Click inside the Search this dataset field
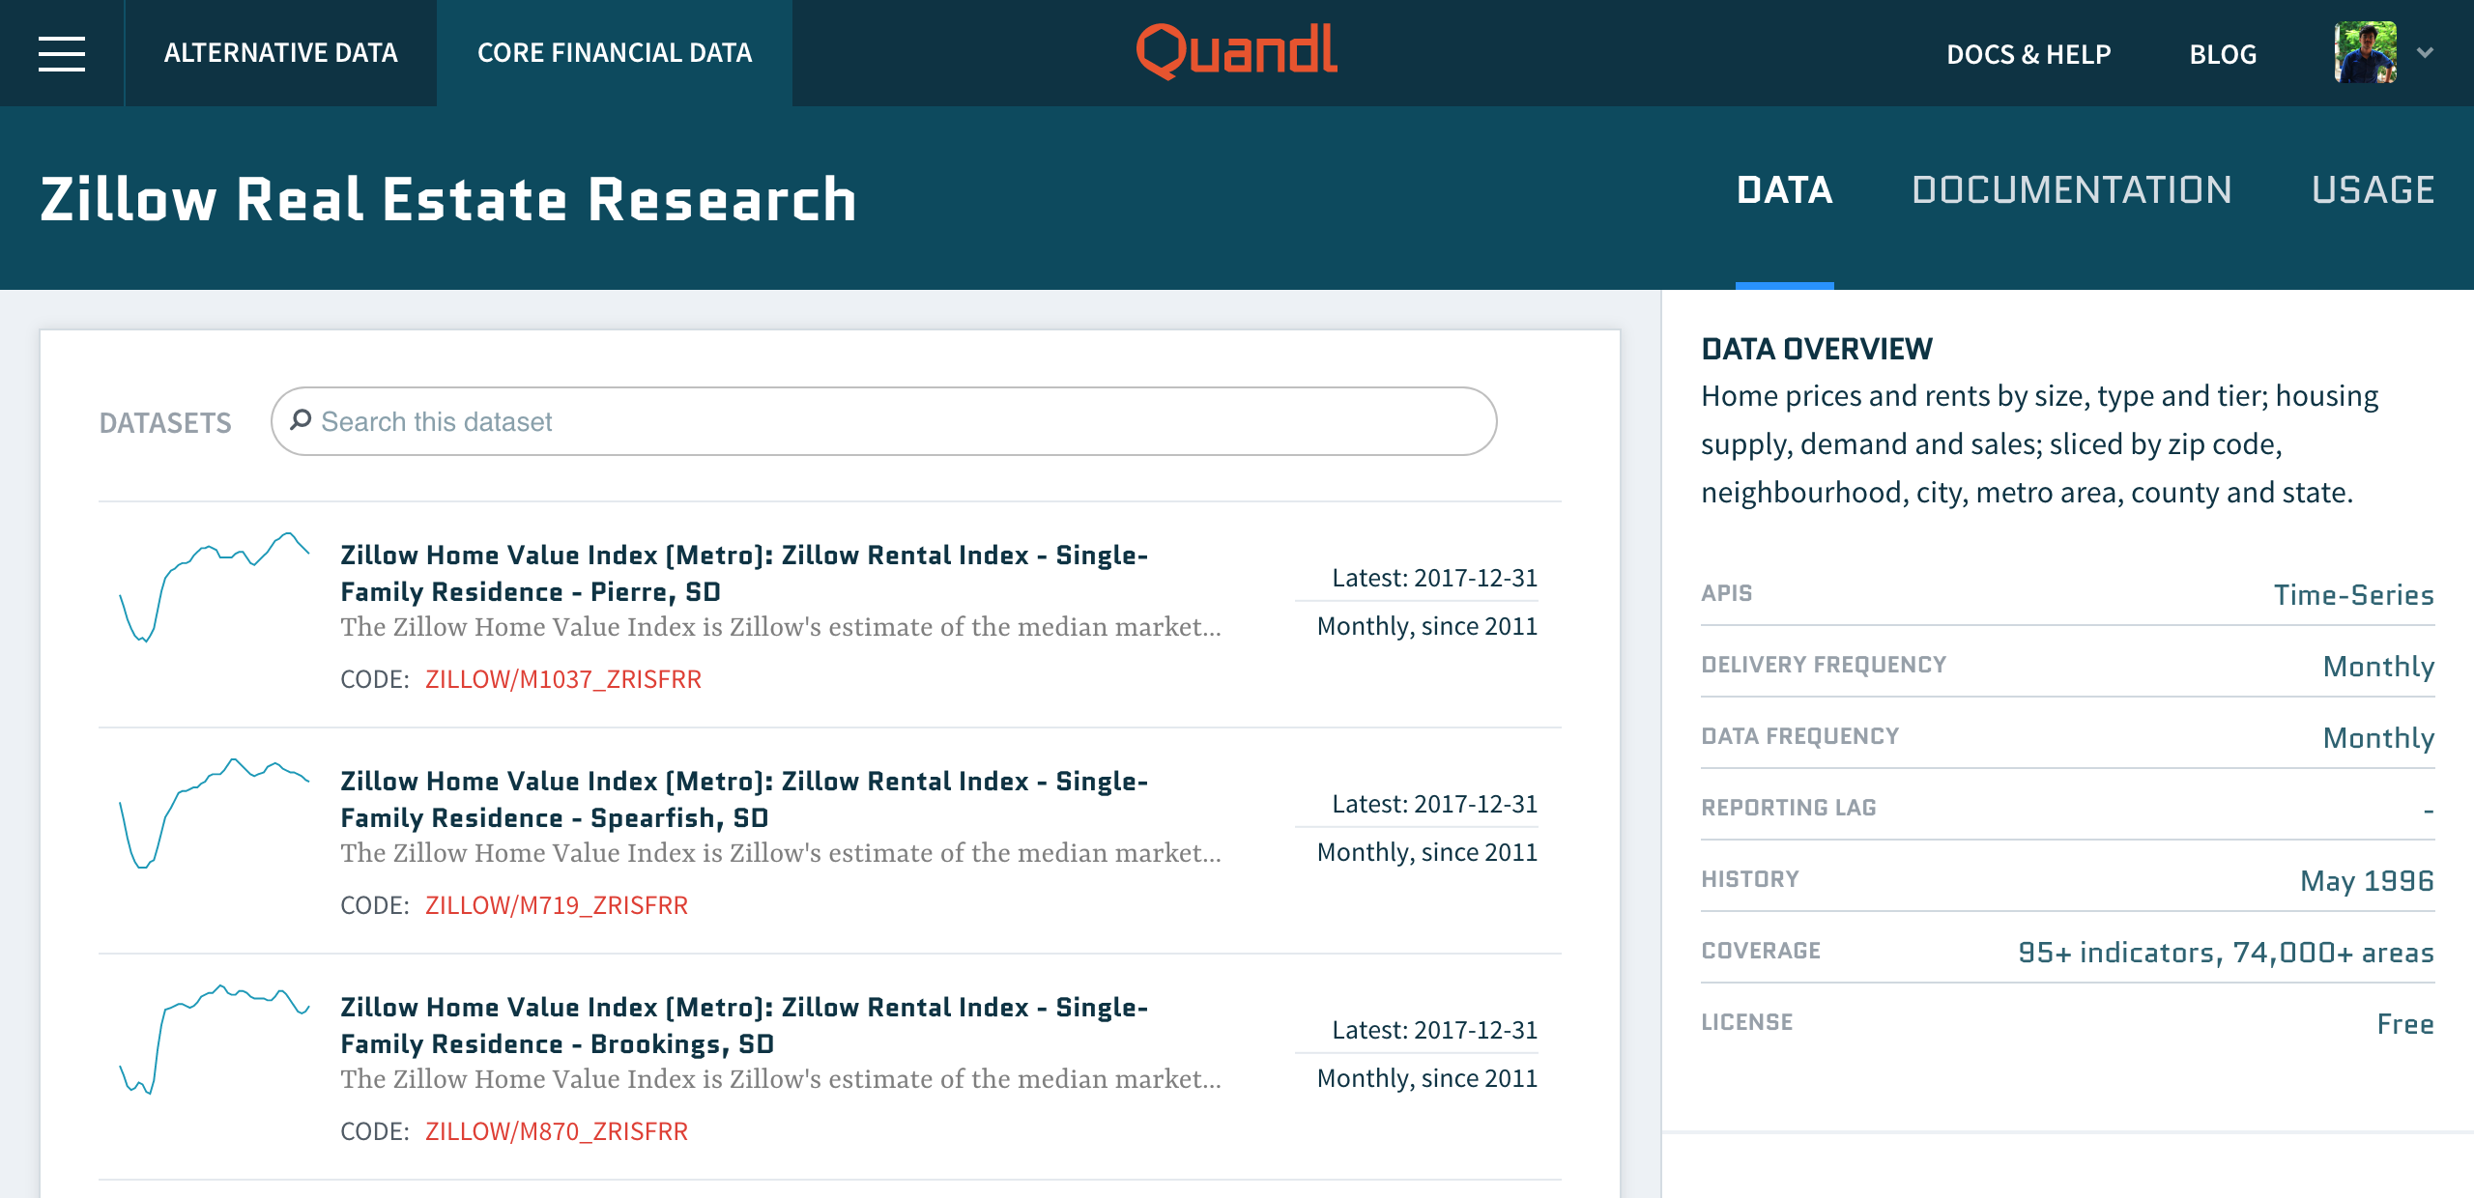The height and width of the screenshot is (1198, 2474). [x=899, y=421]
